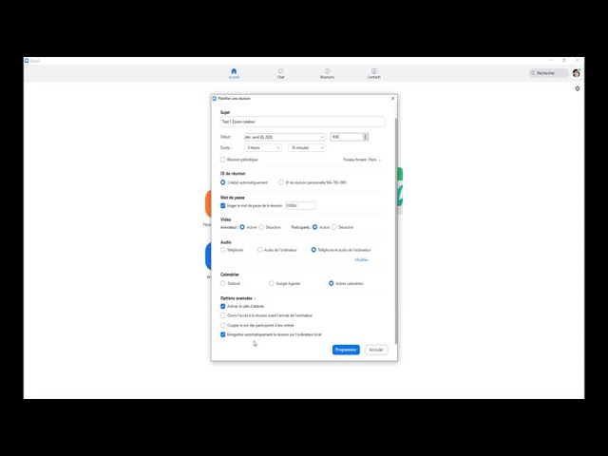Open the Réunions tab
This screenshot has width=608, height=456.
[327, 74]
